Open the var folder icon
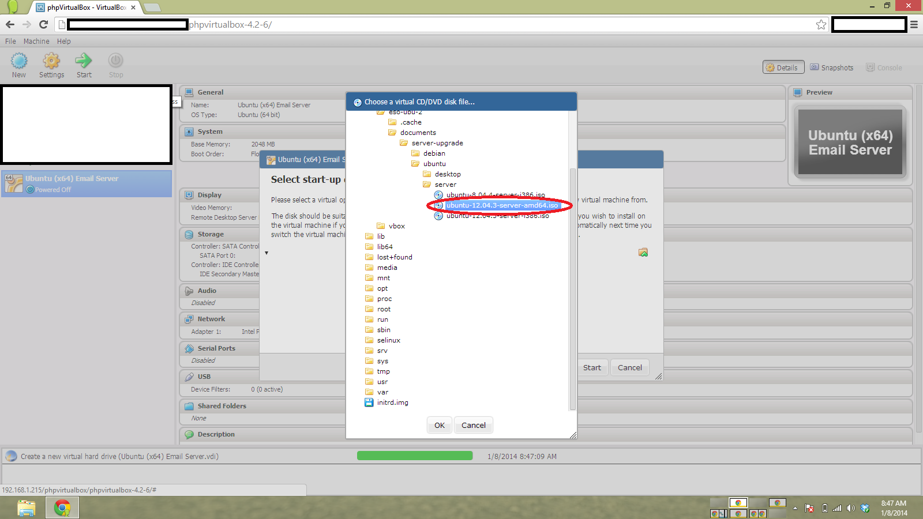 369,392
